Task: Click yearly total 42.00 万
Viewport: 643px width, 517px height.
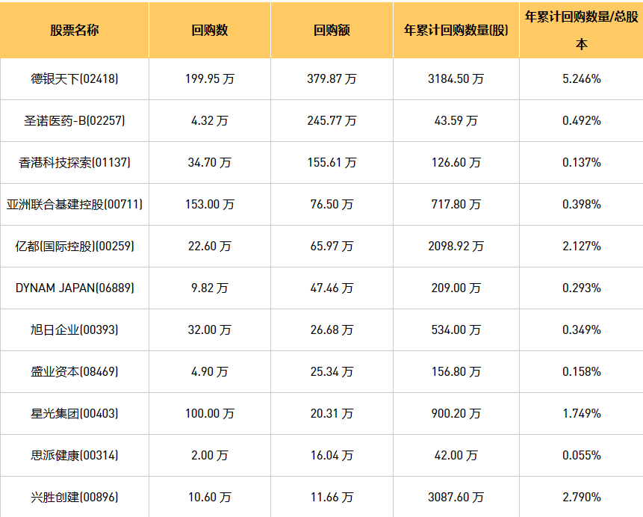Action: pyautogui.click(x=456, y=456)
